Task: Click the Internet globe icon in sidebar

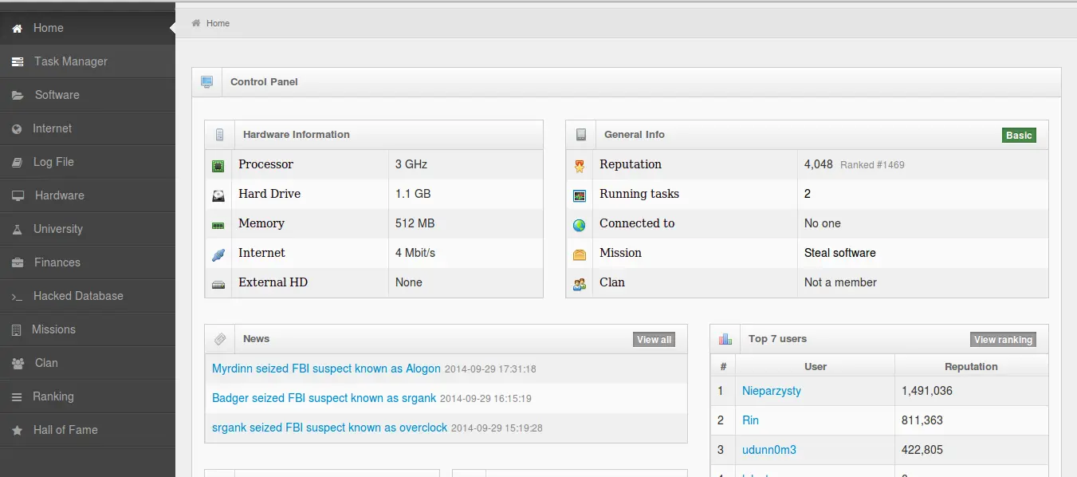Action: click(17, 128)
